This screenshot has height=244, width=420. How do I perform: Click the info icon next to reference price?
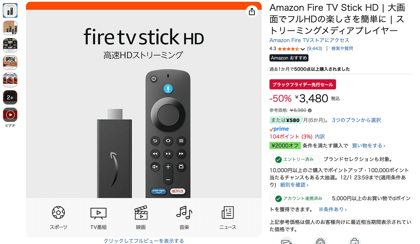[309, 110]
